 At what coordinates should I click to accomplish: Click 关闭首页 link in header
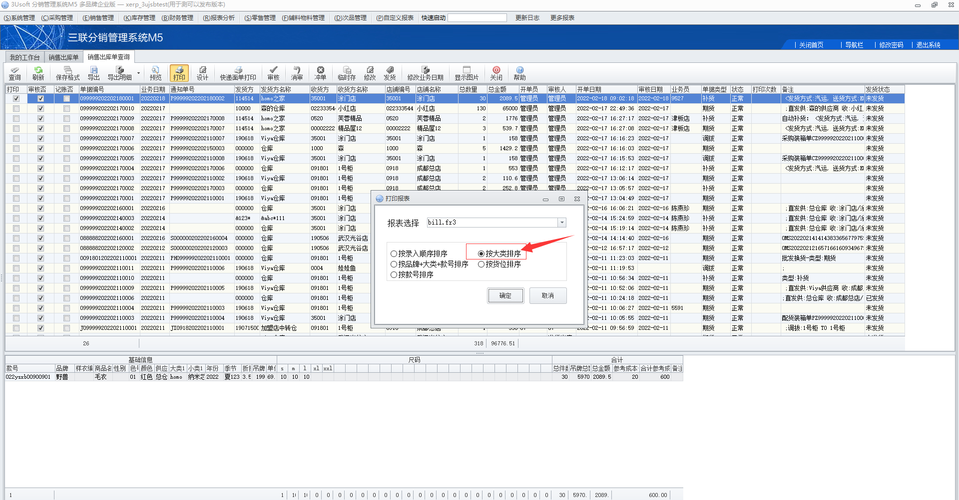(811, 45)
